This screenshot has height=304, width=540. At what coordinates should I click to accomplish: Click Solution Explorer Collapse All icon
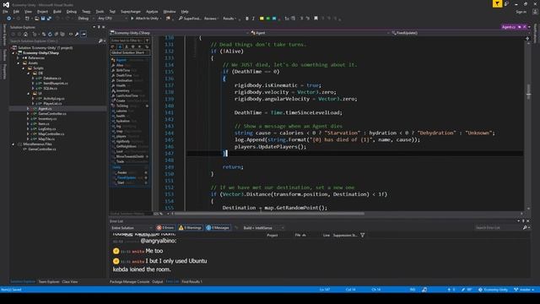(57, 34)
